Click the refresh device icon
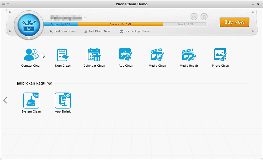 tap(194, 17)
